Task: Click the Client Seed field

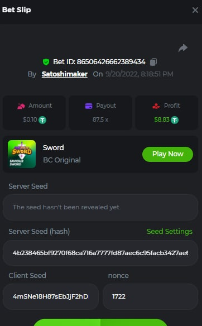Action: click(51, 296)
